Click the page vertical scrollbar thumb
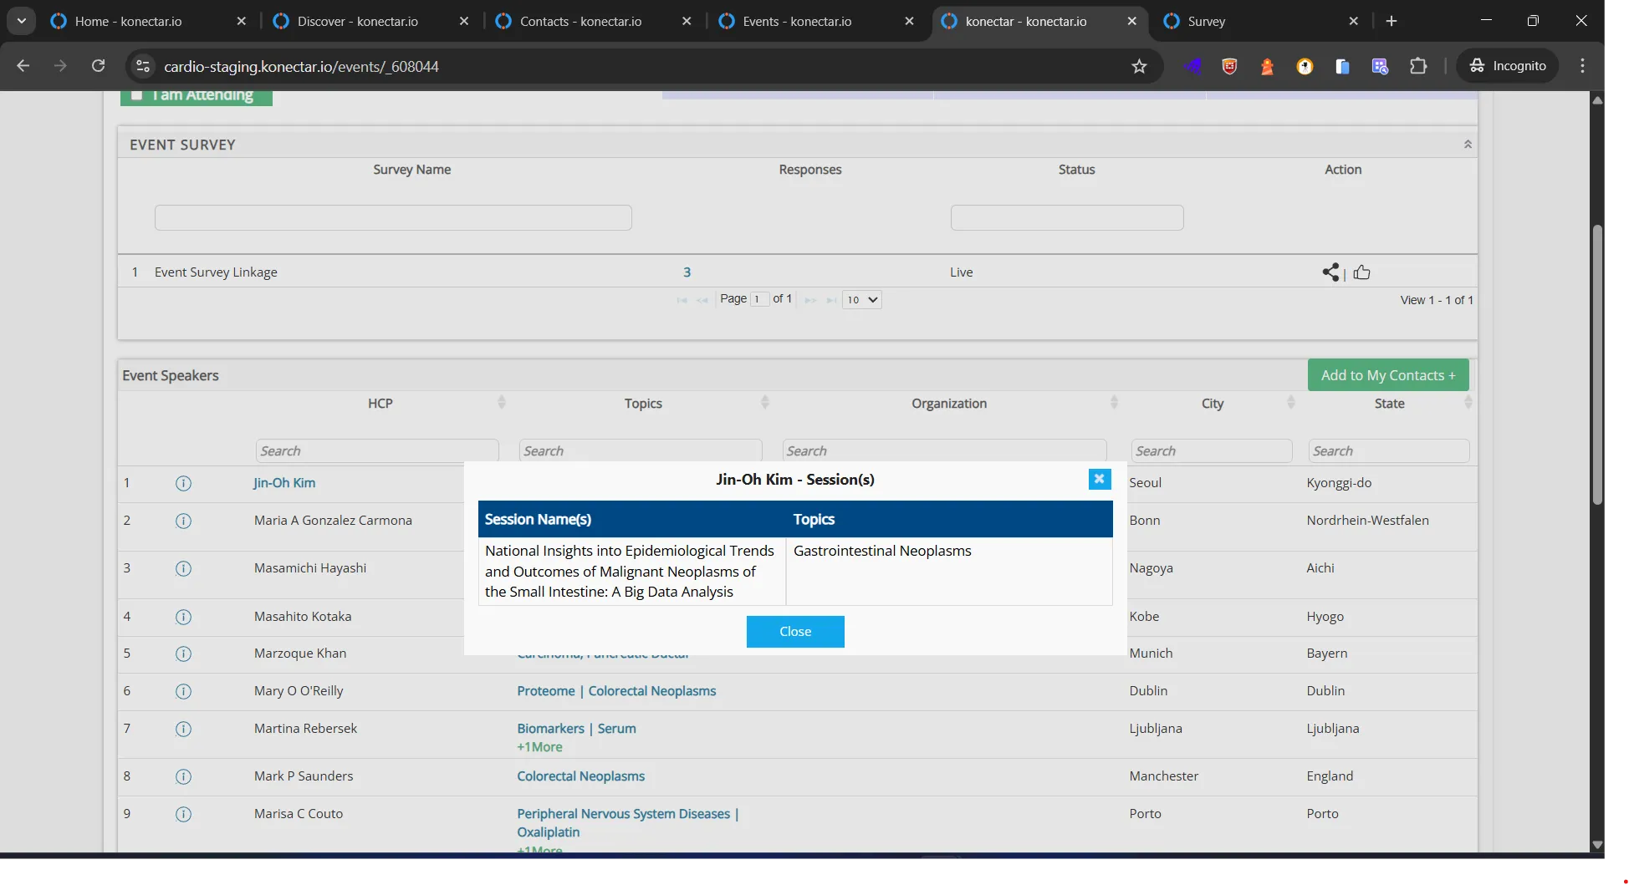1629x885 pixels. pyautogui.click(x=1597, y=365)
